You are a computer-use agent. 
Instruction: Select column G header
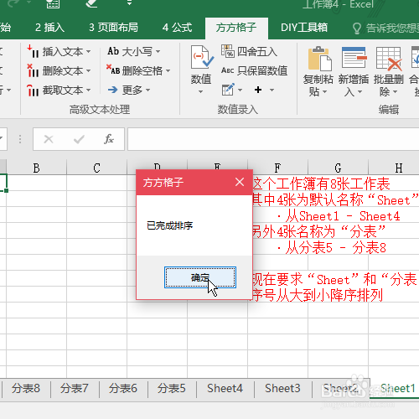(x=339, y=168)
